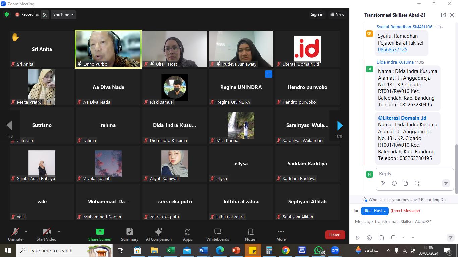Expand audio options arrow beside Unmute

[x=26, y=232]
